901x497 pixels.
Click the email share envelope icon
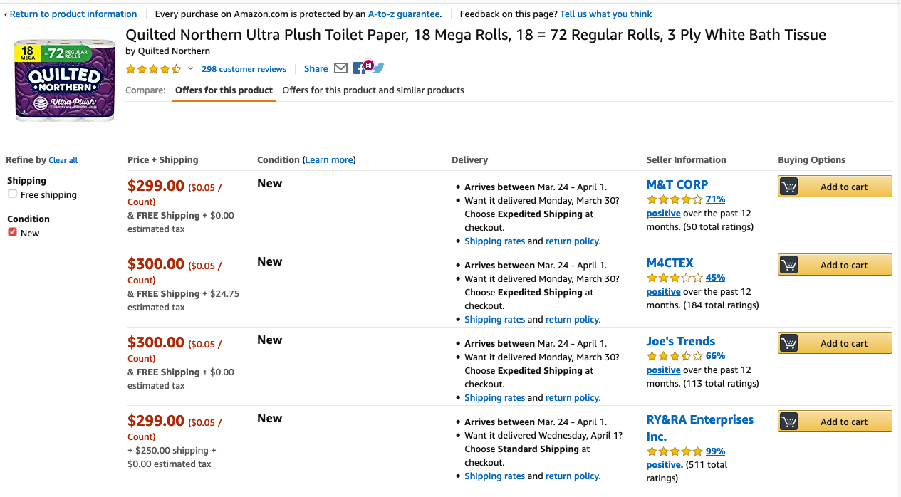pyautogui.click(x=340, y=68)
